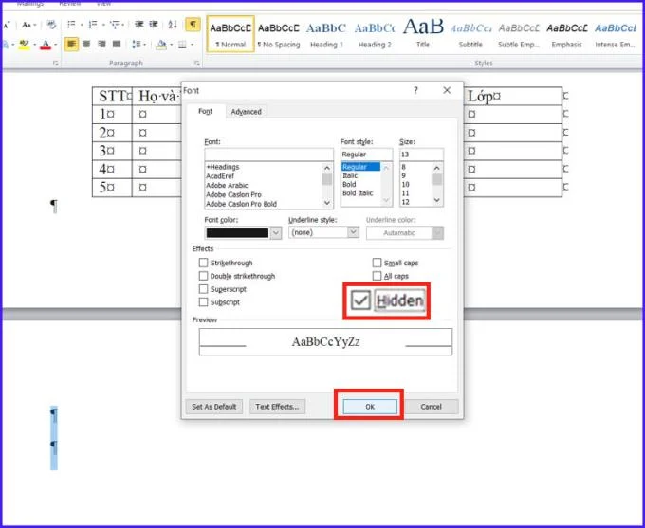Click the Clear Formatting eraser icon
This screenshot has height=528, width=645.
coord(51,25)
